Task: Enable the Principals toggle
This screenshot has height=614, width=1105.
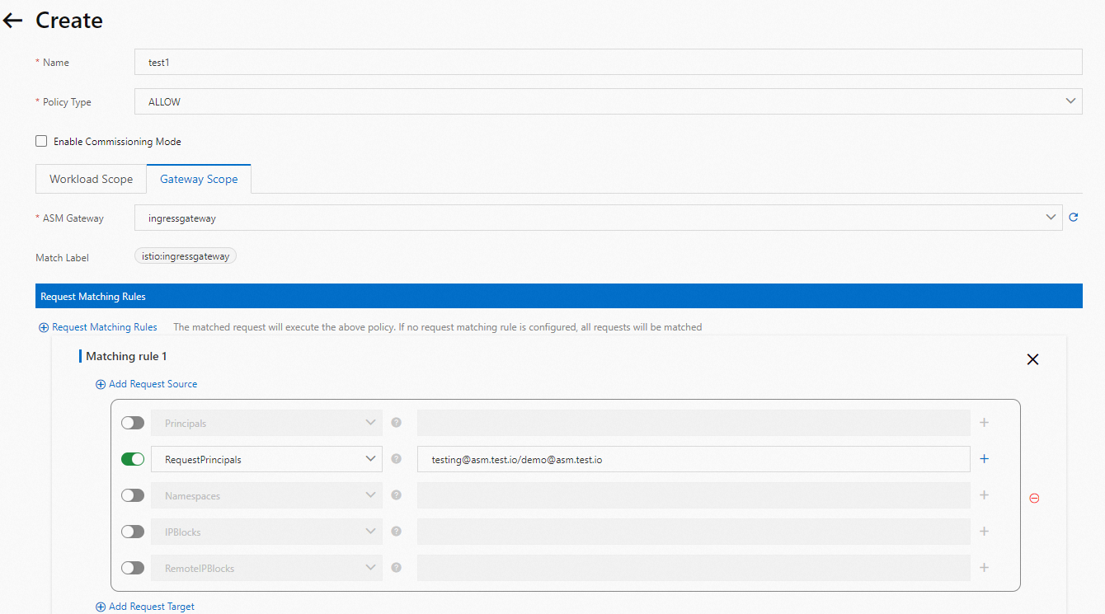Action: click(132, 422)
